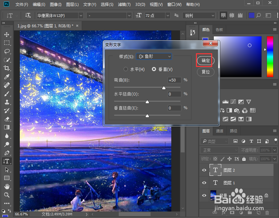Select the Horizontal radio button
The image size is (279, 218).
126,69
